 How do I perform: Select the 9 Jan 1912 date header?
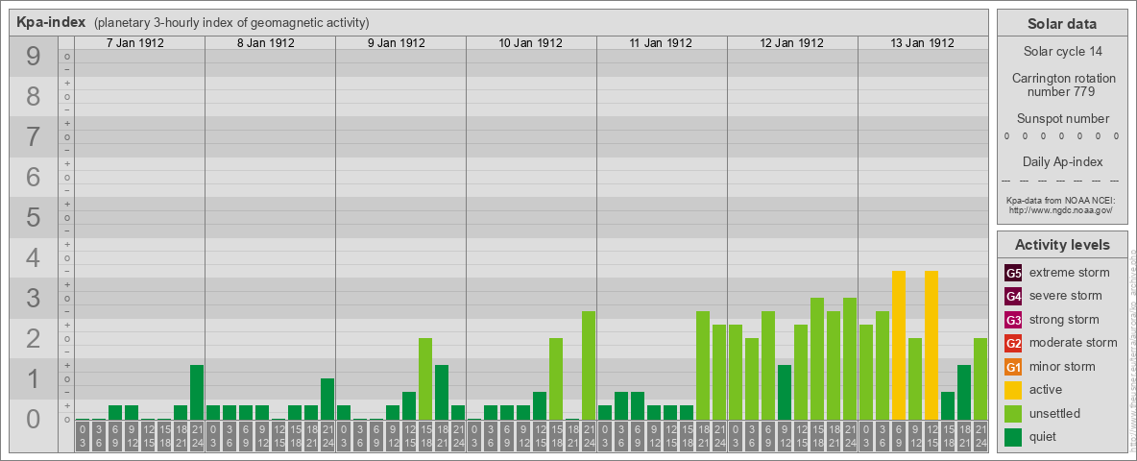397,43
